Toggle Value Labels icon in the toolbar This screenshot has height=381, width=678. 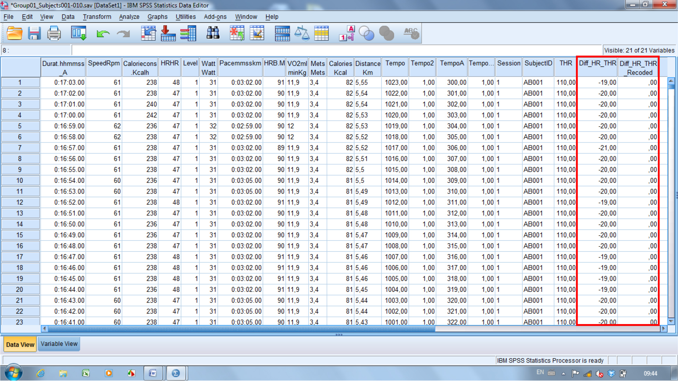pos(346,34)
